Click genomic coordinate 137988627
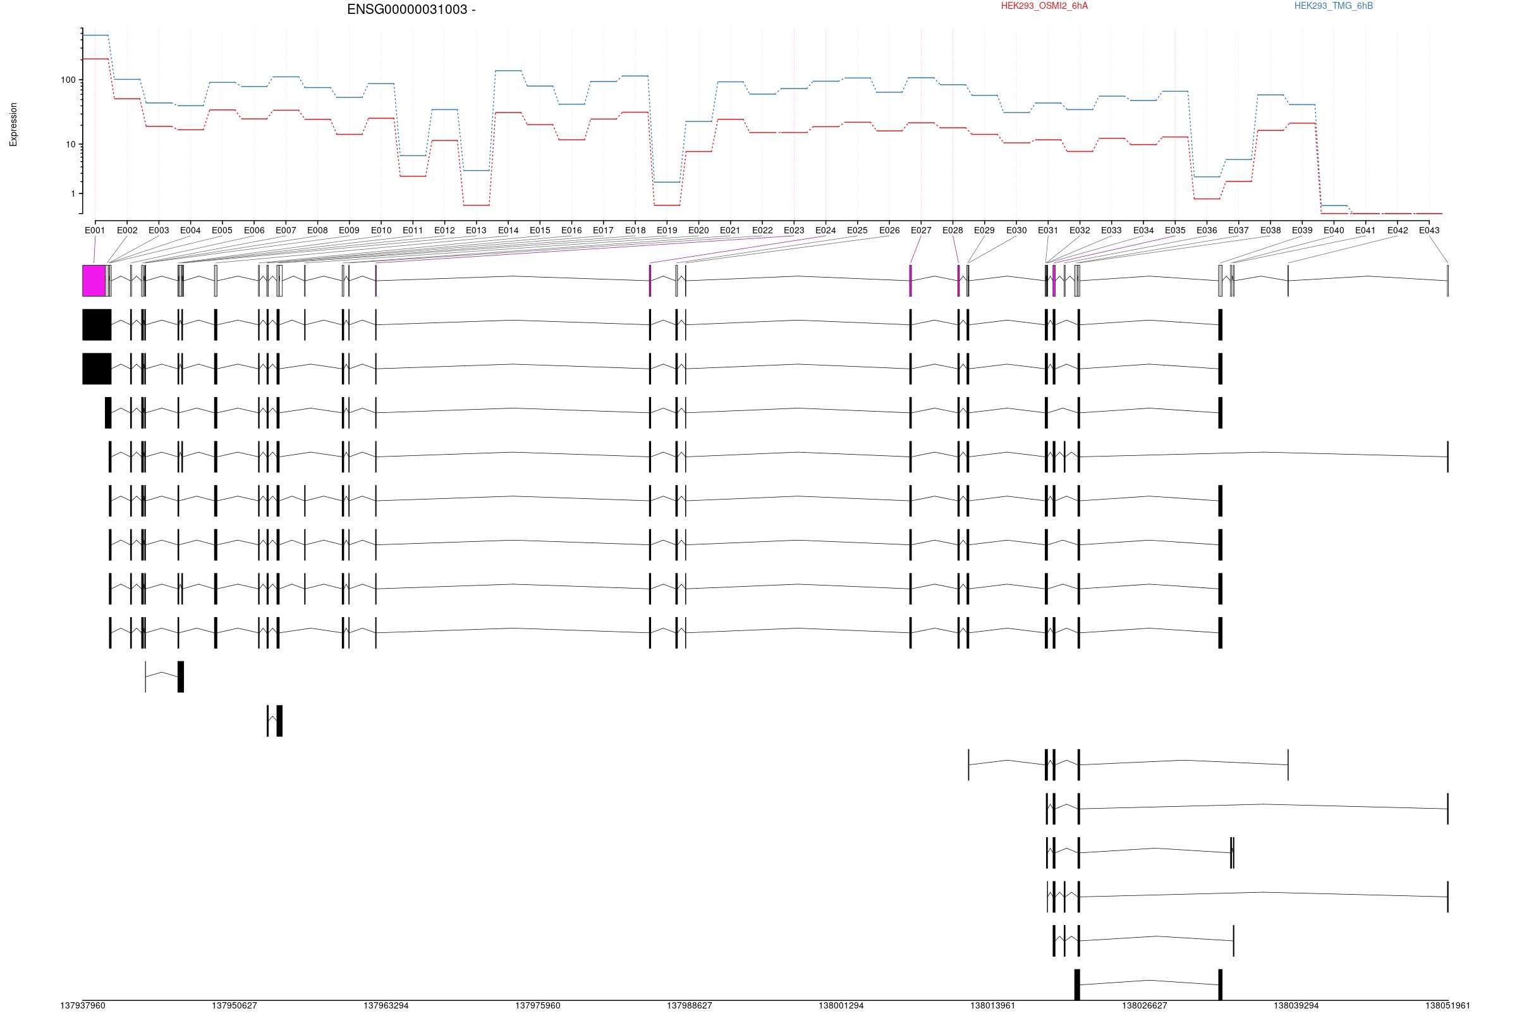The image size is (1517, 1018). (x=690, y=1005)
